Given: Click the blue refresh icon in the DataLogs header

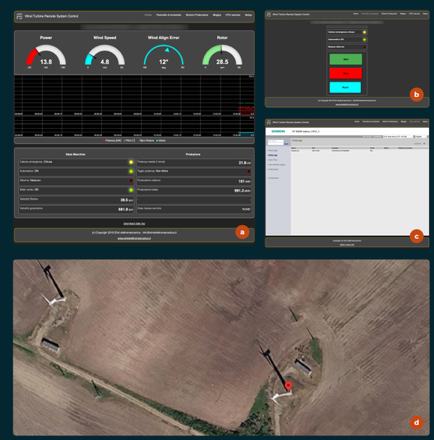Looking at the screenshot, I should [x=424, y=143].
